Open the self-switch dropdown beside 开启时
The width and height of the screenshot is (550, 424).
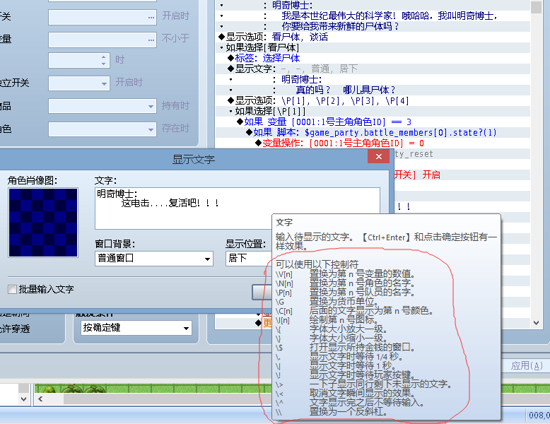(79, 83)
